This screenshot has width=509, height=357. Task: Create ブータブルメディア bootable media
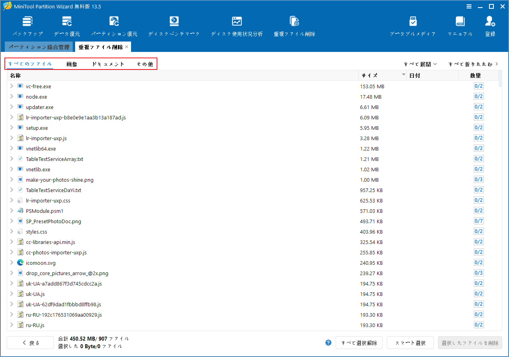click(x=413, y=25)
